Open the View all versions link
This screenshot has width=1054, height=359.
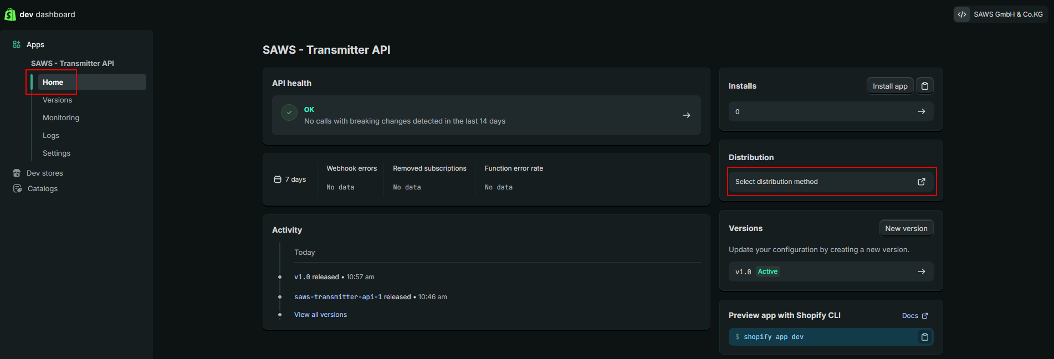[x=320, y=315]
